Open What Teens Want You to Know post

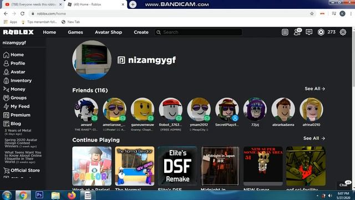(x=23, y=157)
